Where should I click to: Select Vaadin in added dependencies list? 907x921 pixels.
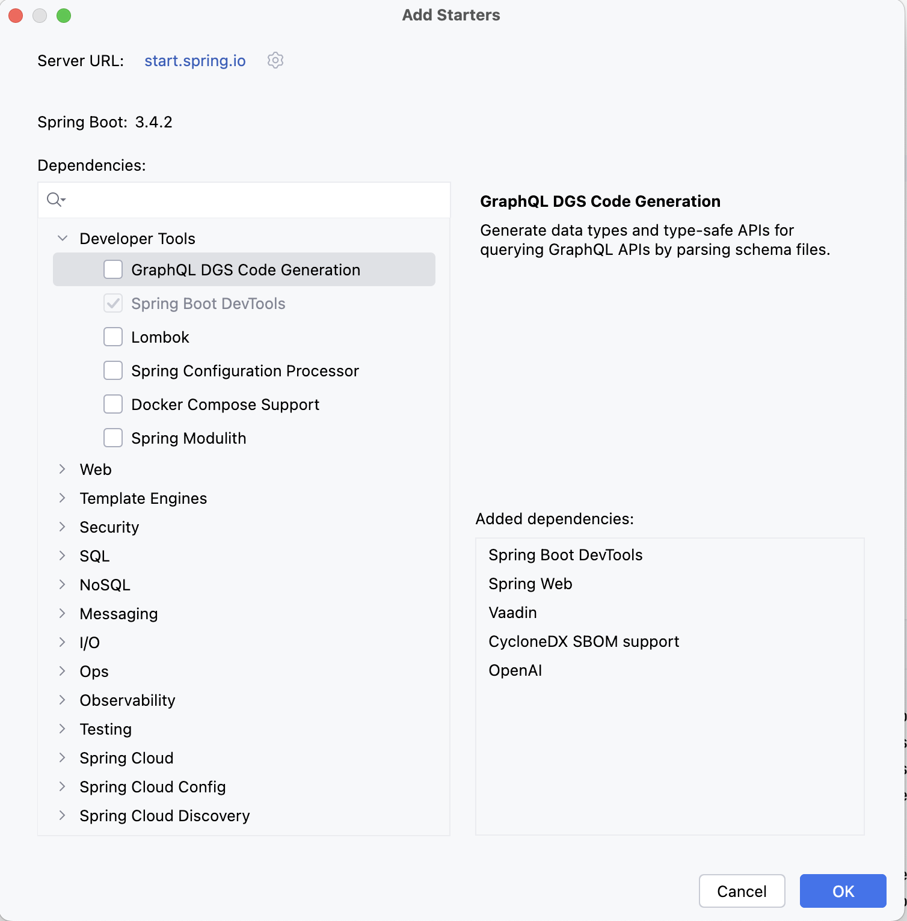[x=512, y=613]
